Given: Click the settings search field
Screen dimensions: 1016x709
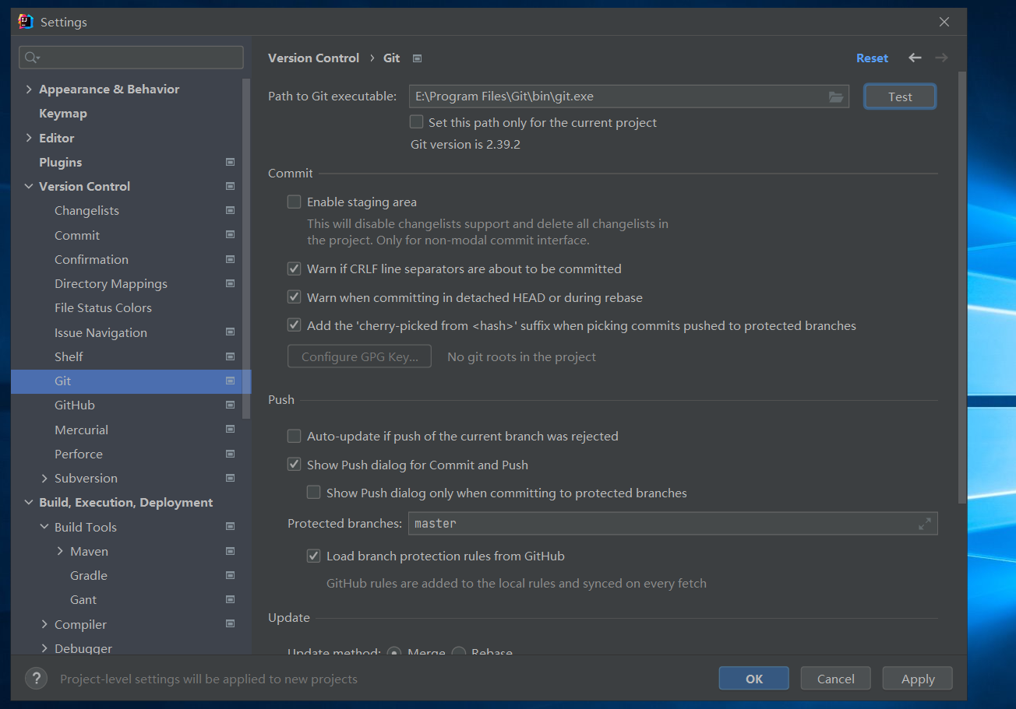Looking at the screenshot, I should coord(131,58).
